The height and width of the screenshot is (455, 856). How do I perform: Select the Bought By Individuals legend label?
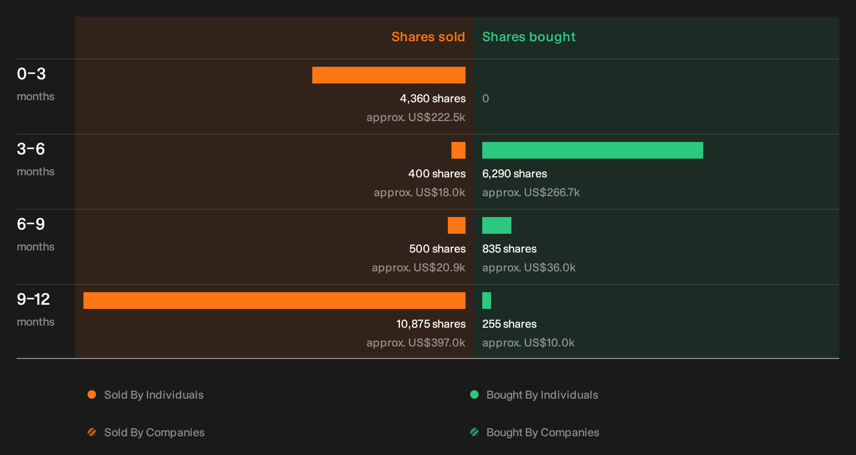click(x=542, y=395)
